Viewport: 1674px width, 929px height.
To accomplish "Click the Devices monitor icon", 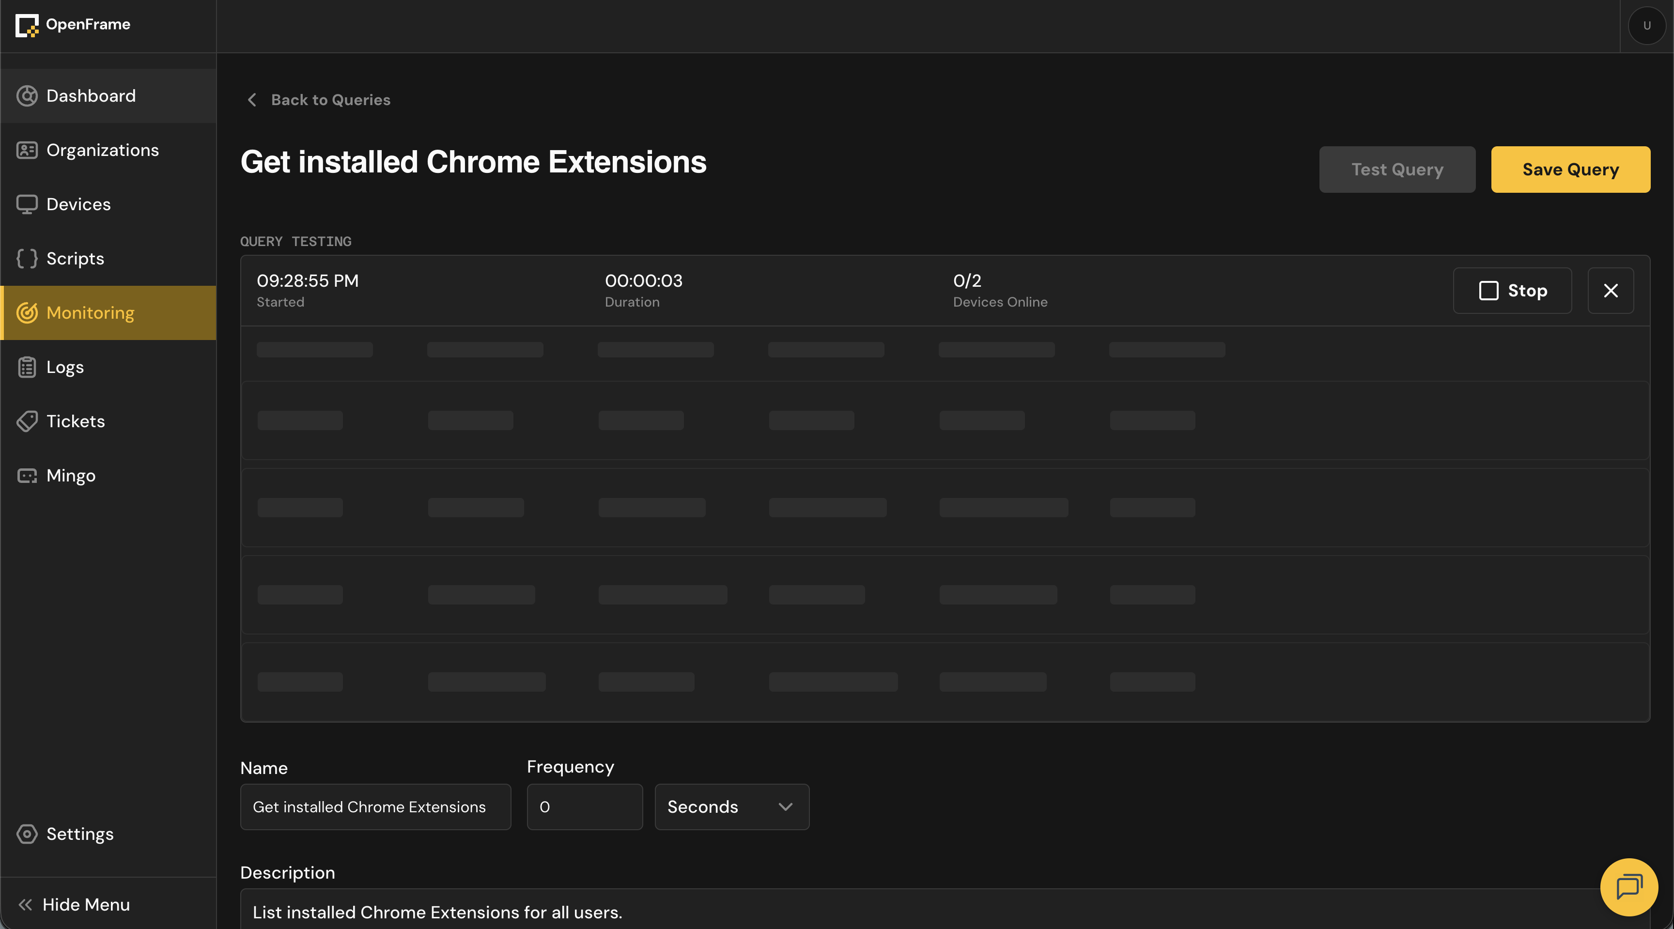I will [27, 204].
